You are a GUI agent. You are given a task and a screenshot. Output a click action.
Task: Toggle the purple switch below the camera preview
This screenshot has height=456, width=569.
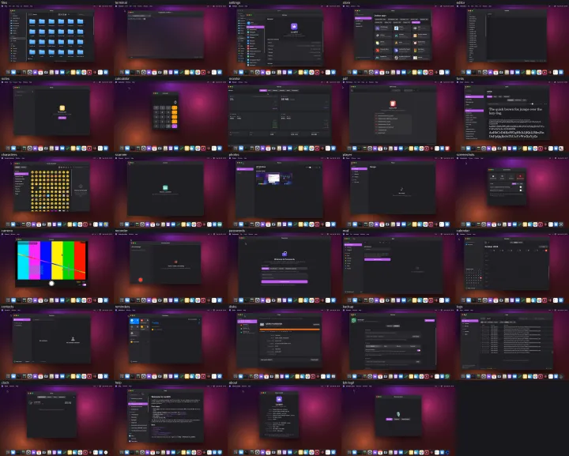(85, 285)
